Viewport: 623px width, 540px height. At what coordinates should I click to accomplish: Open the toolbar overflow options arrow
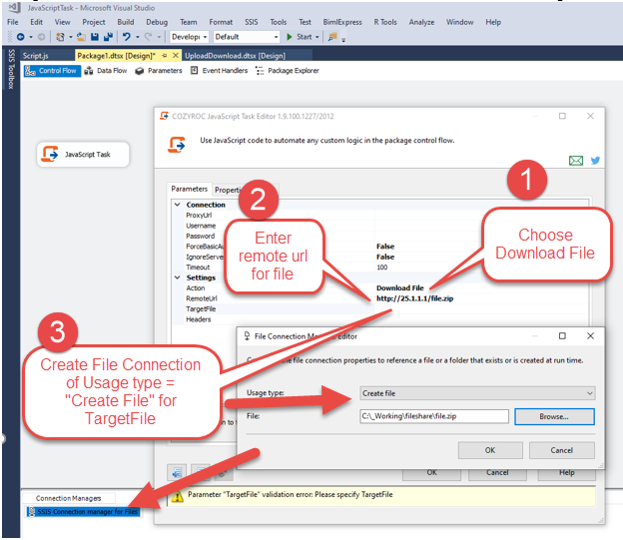[343, 40]
